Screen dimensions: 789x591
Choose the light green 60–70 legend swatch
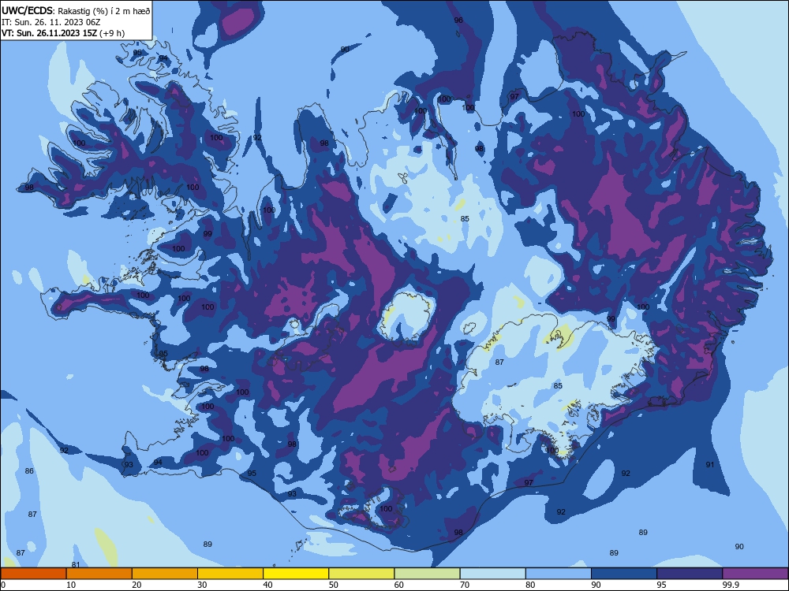[x=427, y=574]
